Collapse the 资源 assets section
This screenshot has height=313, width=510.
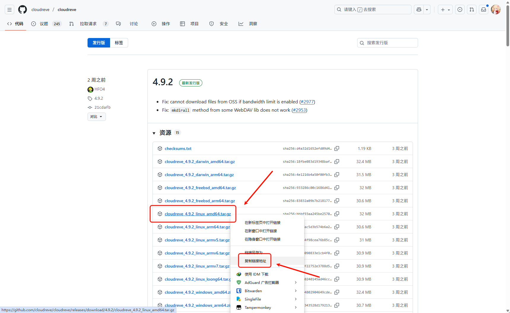point(154,133)
